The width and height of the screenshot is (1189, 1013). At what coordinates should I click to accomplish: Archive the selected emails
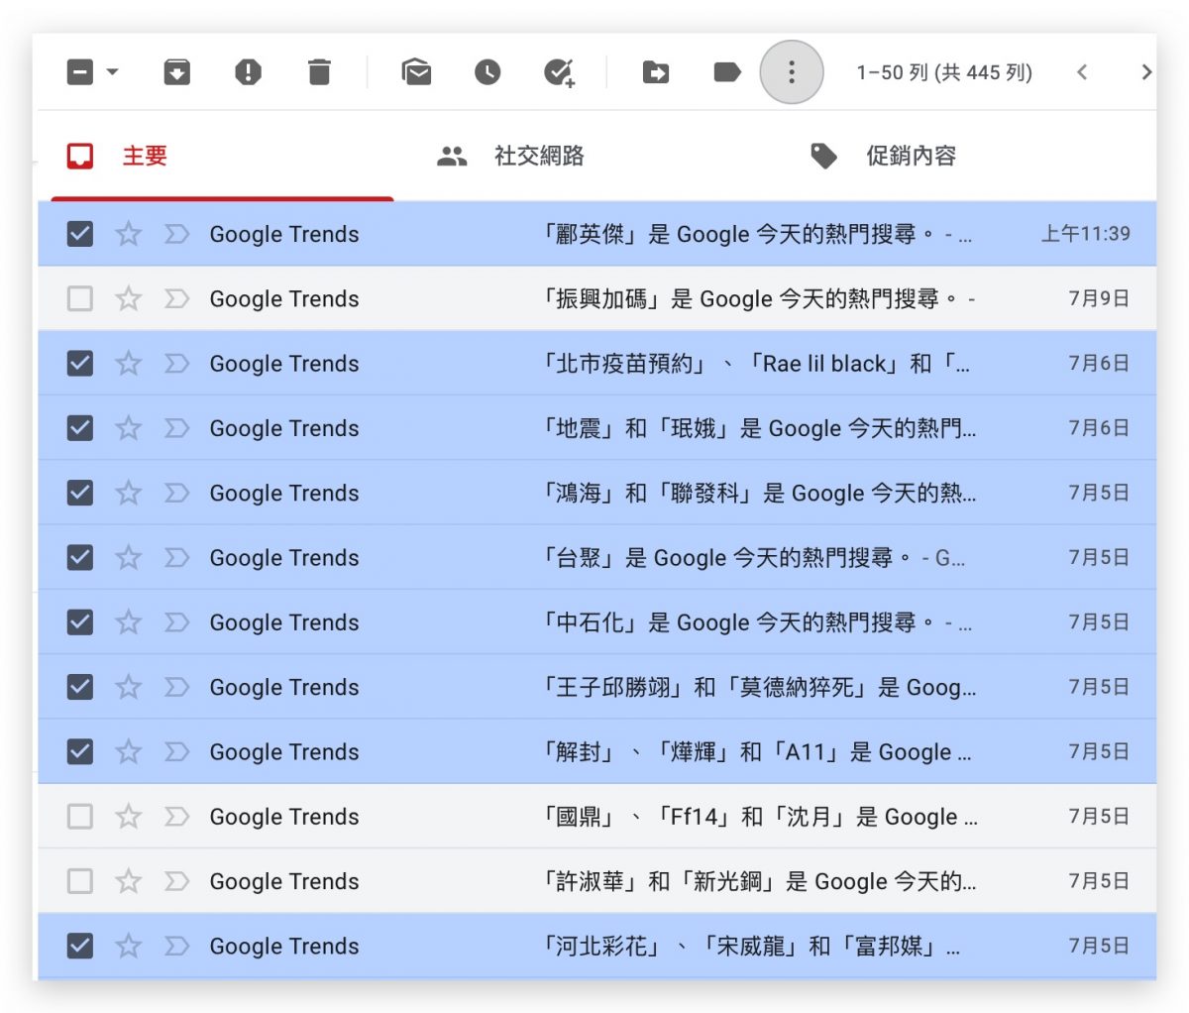[177, 72]
